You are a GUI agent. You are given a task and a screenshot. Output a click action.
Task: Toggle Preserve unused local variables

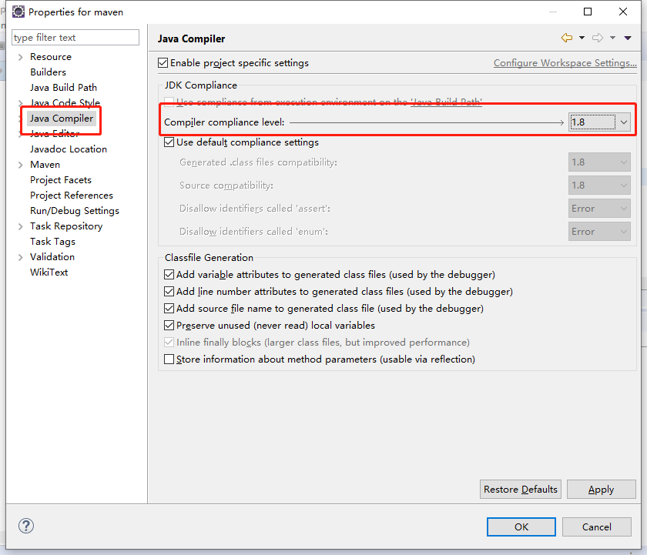169,326
